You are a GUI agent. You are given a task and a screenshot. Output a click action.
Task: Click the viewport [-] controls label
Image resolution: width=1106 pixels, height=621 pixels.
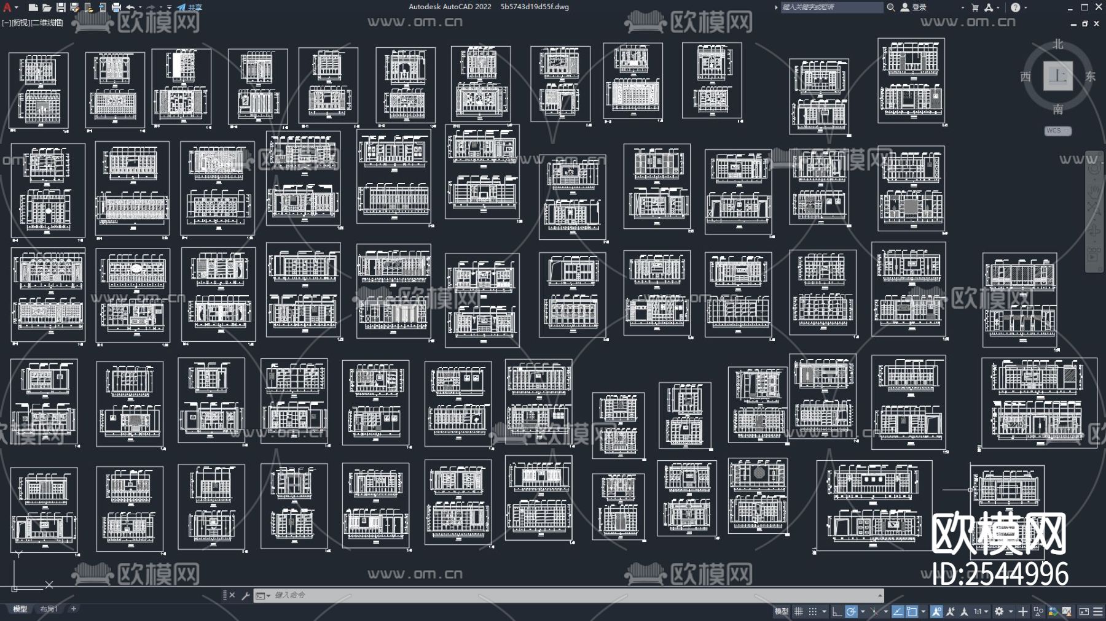pyautogui.click(x=6, y=23)
